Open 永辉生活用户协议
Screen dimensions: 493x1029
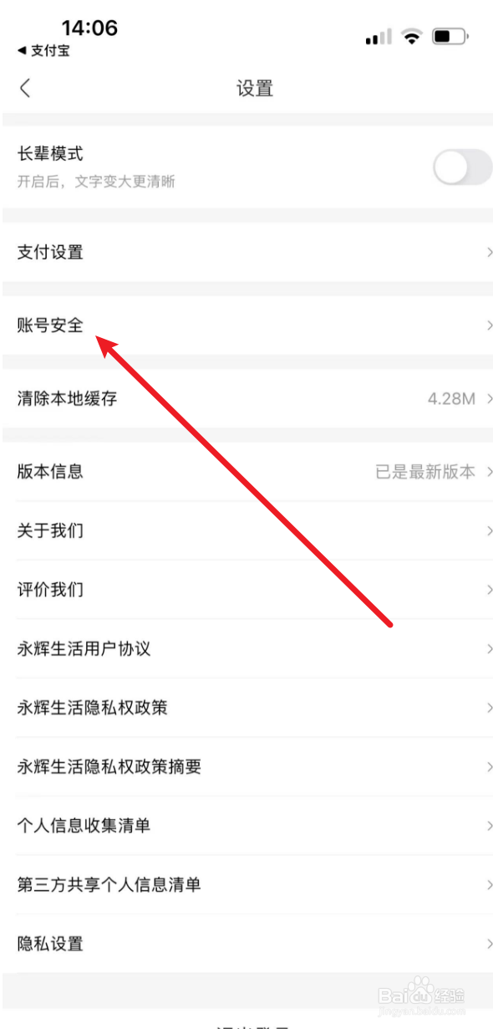coord(246,648)
